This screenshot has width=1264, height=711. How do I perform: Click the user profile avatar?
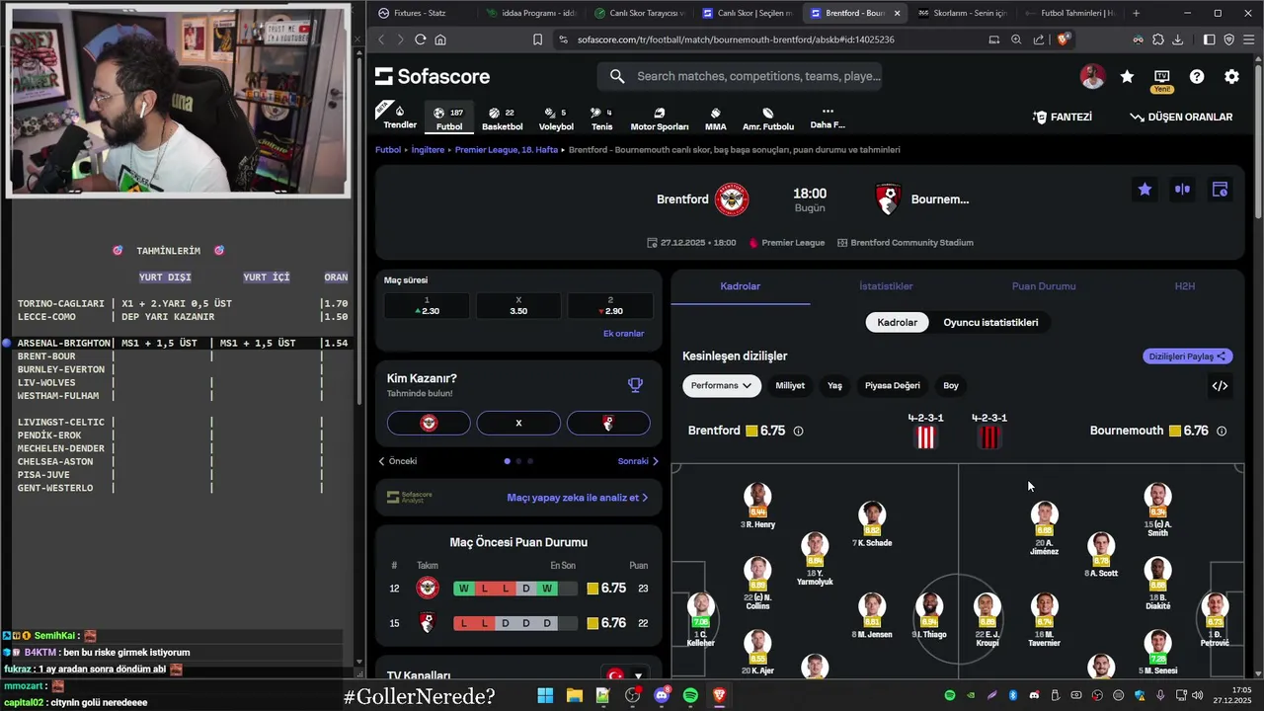tap(1092, 76)
